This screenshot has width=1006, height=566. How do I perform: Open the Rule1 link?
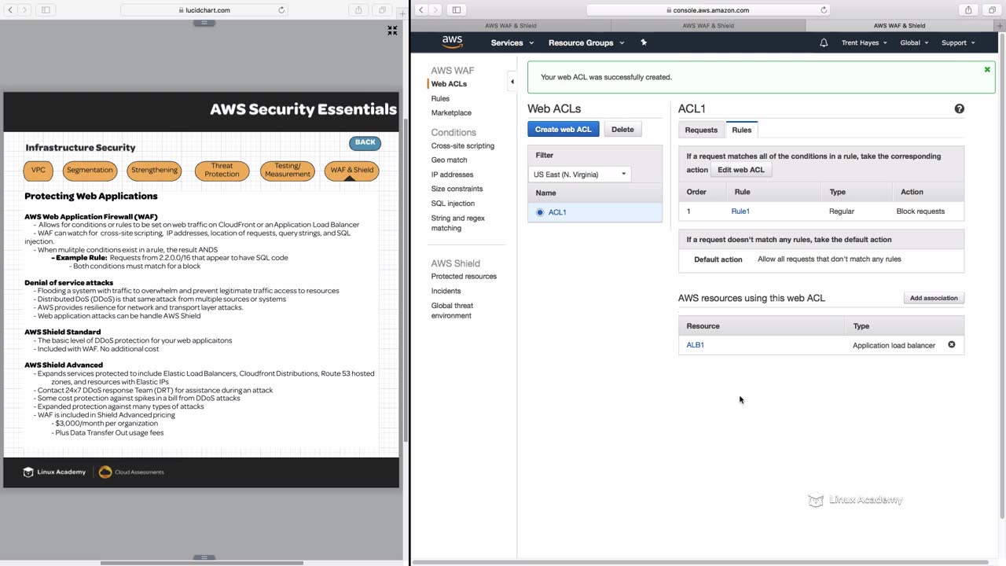(740, 211)
